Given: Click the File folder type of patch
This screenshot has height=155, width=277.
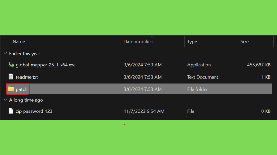Looking at the screenshot, I should click(x=197, y=89).
